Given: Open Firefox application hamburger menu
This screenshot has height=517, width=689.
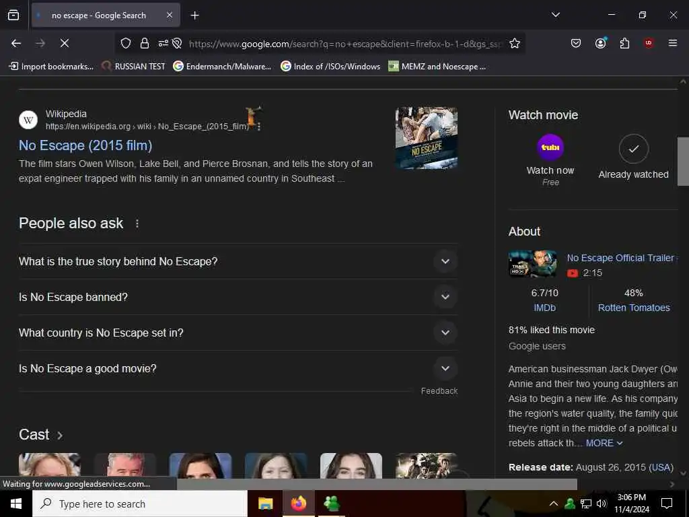Looking at the screenshot, I should [x=672, y=43].
